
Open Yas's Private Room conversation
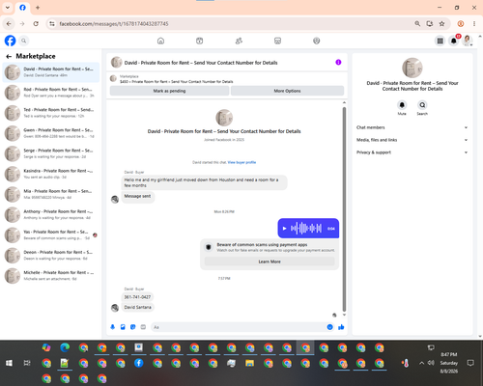[x=51, y=234]
